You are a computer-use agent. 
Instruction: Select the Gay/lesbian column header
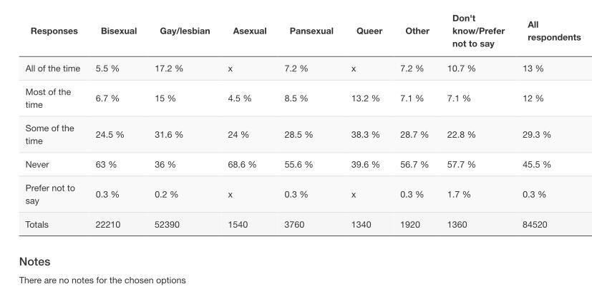click(185, 31)
